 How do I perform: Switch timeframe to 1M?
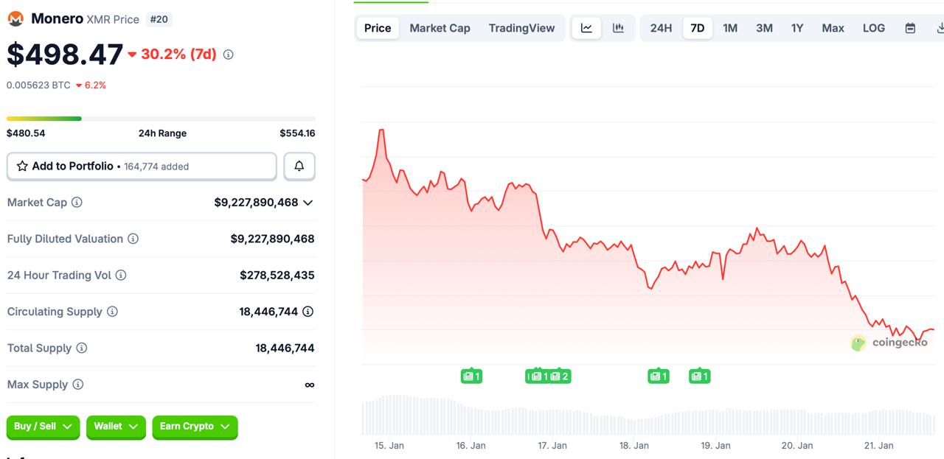pos(730,27)
